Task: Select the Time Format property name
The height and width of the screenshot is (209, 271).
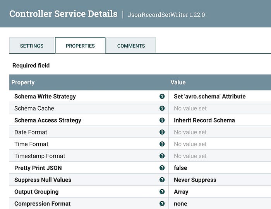Action: (31, 144)
